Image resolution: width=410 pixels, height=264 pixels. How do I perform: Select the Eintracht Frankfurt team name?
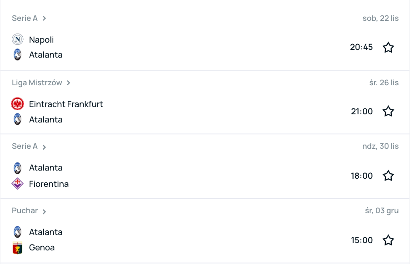tap(66, 104)
